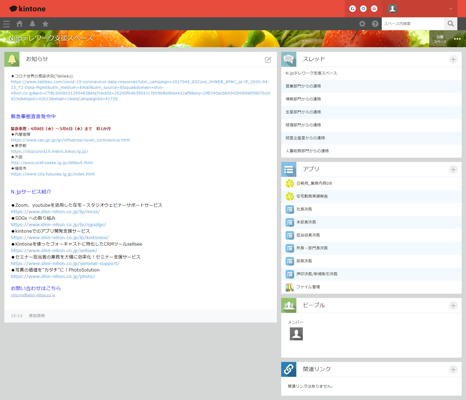Open the 日報用_業務内容DB app icon
This screenshot has height=400, width=466.
(x=290, y=184)
